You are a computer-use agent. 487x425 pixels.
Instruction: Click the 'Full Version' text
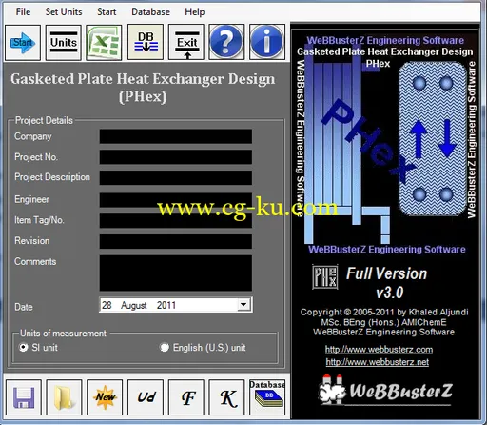point(386,273)
